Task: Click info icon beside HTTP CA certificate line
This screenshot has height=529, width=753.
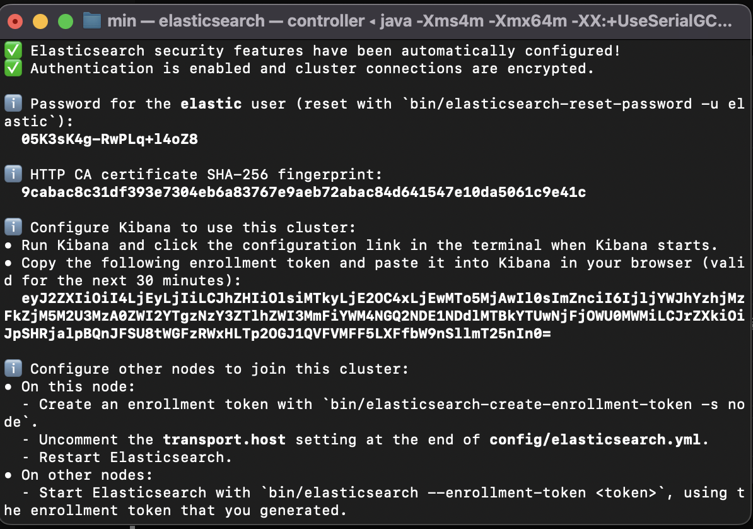Action: (13, 174)
